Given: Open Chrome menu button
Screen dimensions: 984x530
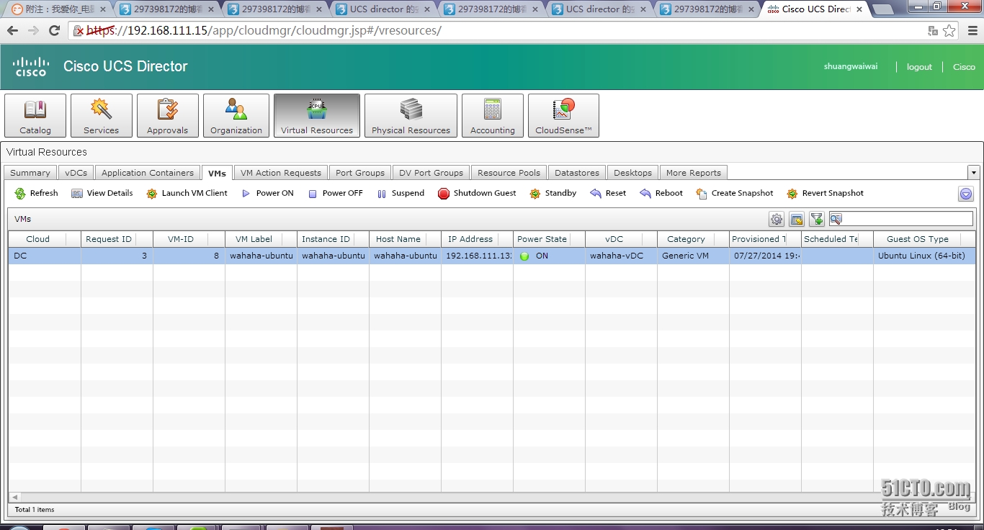Looking at the screenshot, I should 971,31.
